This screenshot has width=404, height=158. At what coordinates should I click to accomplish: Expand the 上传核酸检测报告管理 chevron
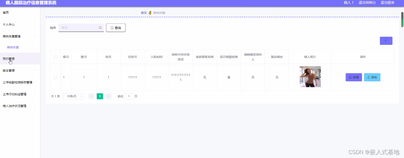(x=34, y=82)
